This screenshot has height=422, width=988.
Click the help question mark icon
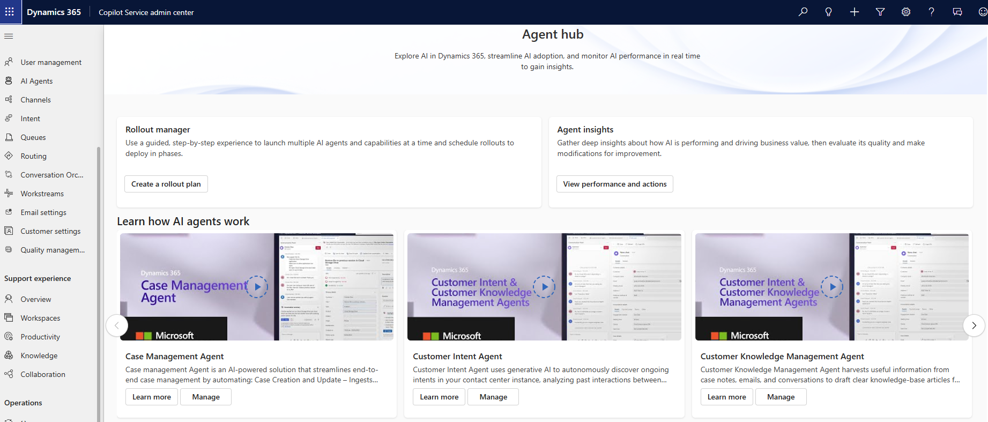pyautogui.click(x=932, y=12)
